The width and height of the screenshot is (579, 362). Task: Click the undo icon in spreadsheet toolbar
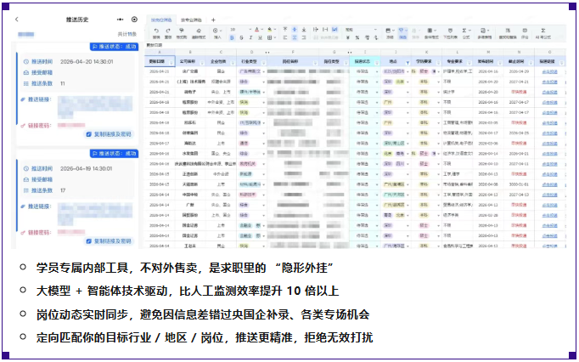pyautogui.click(x=156, y=31)
